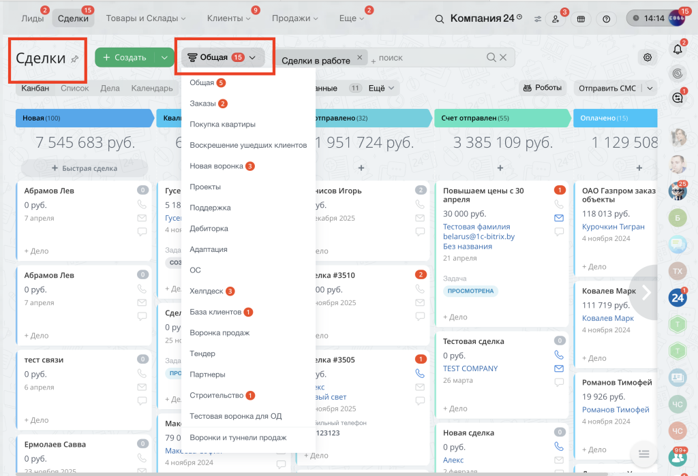Open the notifications bell icon

point(678,49)
